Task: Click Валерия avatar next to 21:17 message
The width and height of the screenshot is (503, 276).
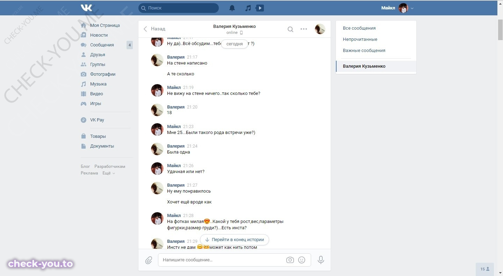Action: [x=157, y=60]
